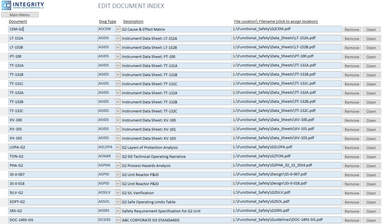The image size is (382, 224).
Task: Open Dwg Type dropdown for PT-100 row
Action: coord(118,56)
